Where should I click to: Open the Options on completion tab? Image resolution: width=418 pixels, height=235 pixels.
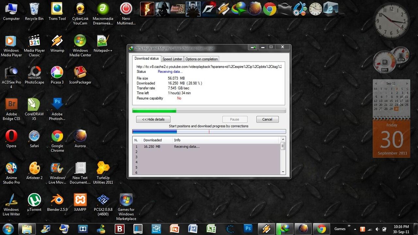tap(201, 59)
